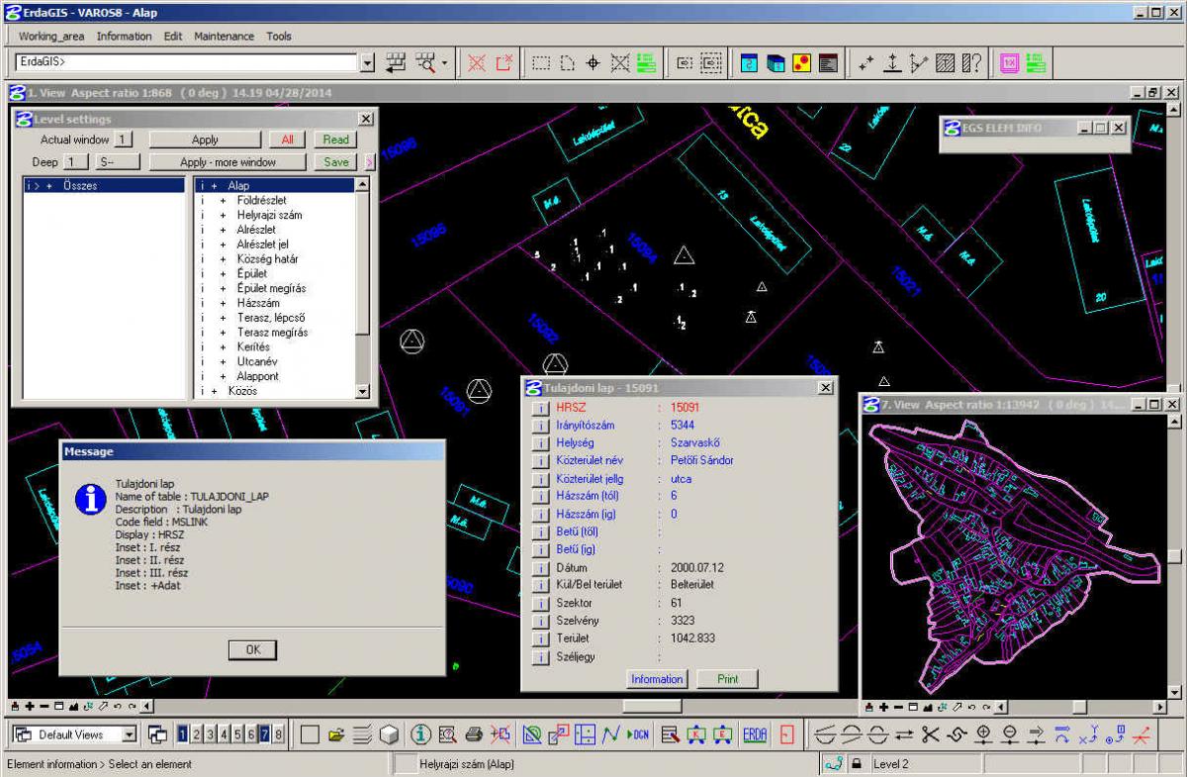Open the Edit menu
Screen dimensions: 1187x777
(173, 36)
